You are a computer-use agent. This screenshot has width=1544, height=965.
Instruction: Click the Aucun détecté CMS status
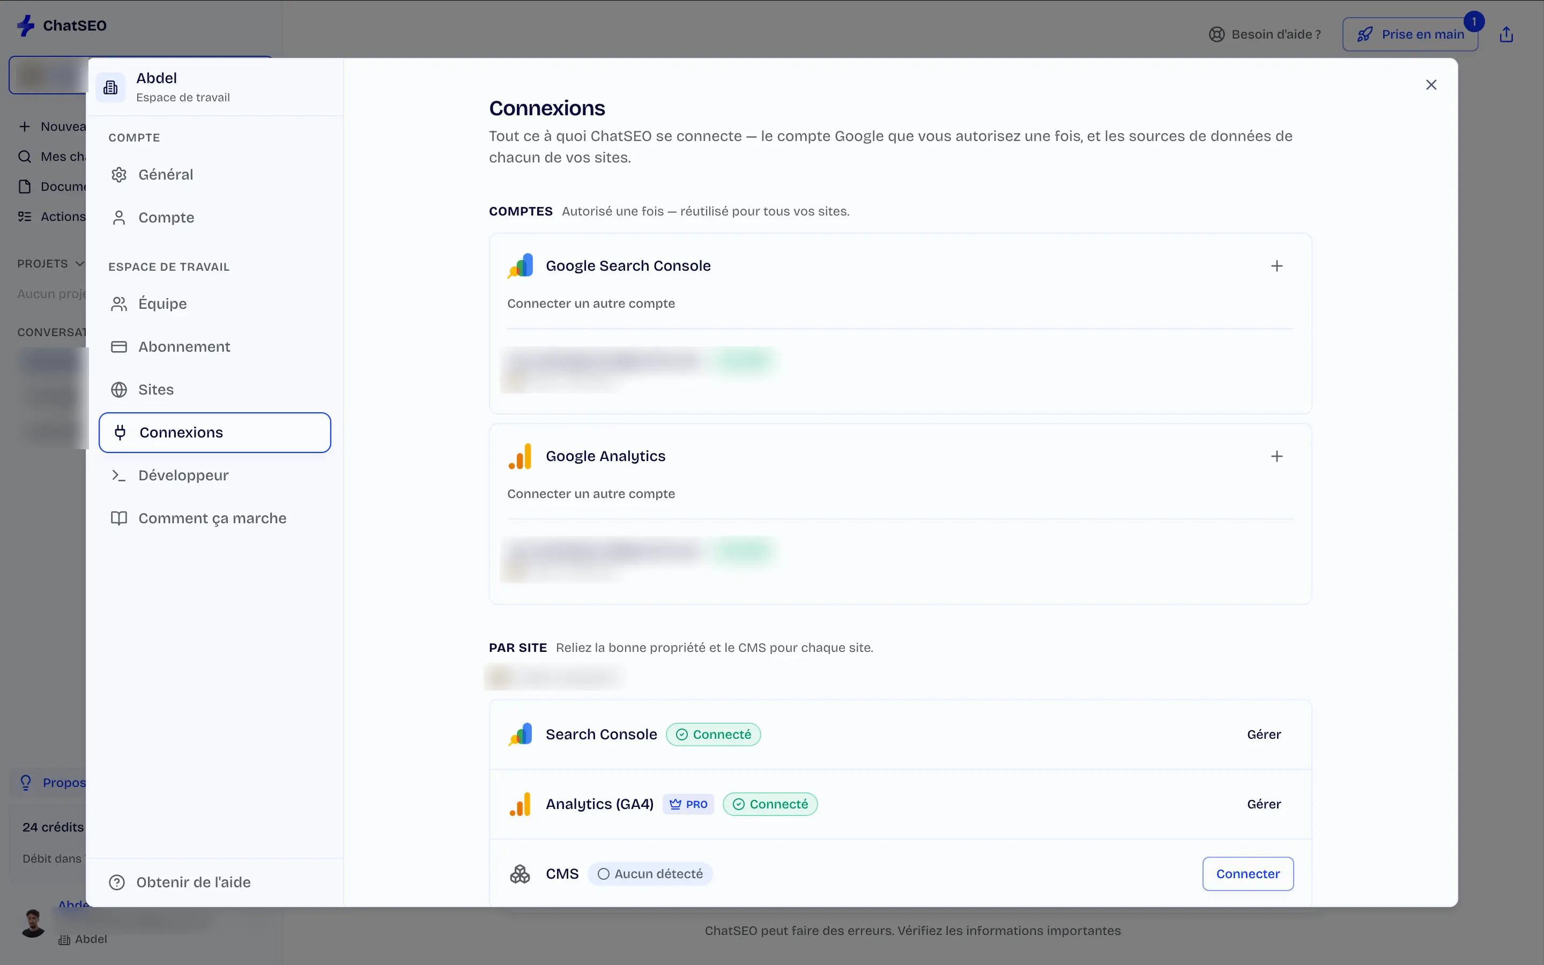coord(650,874)
